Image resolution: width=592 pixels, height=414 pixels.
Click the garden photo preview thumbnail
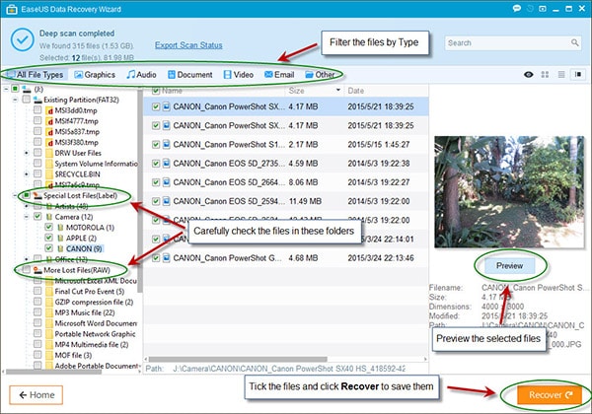(509, 192)
